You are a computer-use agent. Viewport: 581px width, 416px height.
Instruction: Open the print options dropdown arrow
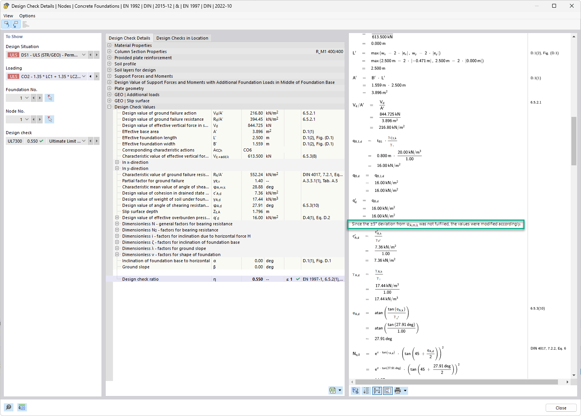click(405, 391)
